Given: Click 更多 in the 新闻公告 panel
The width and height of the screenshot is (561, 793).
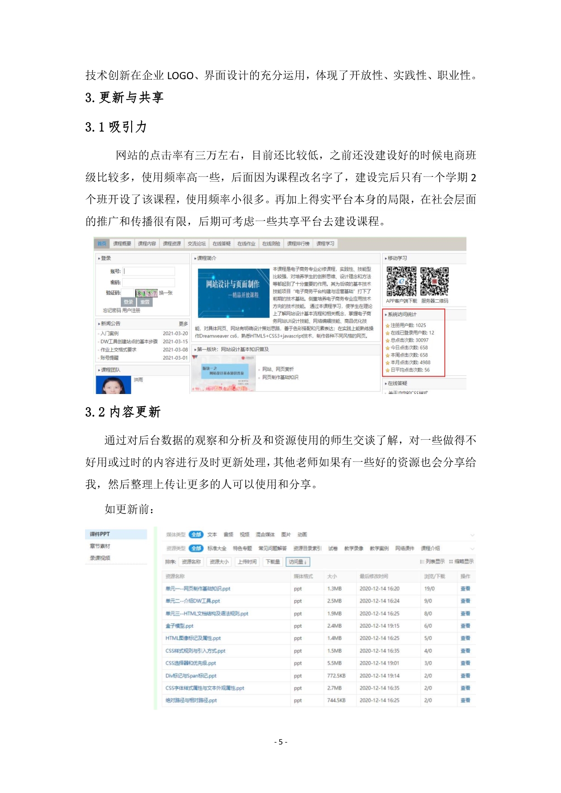Looking at the screenshot, I should click(183, 324).
